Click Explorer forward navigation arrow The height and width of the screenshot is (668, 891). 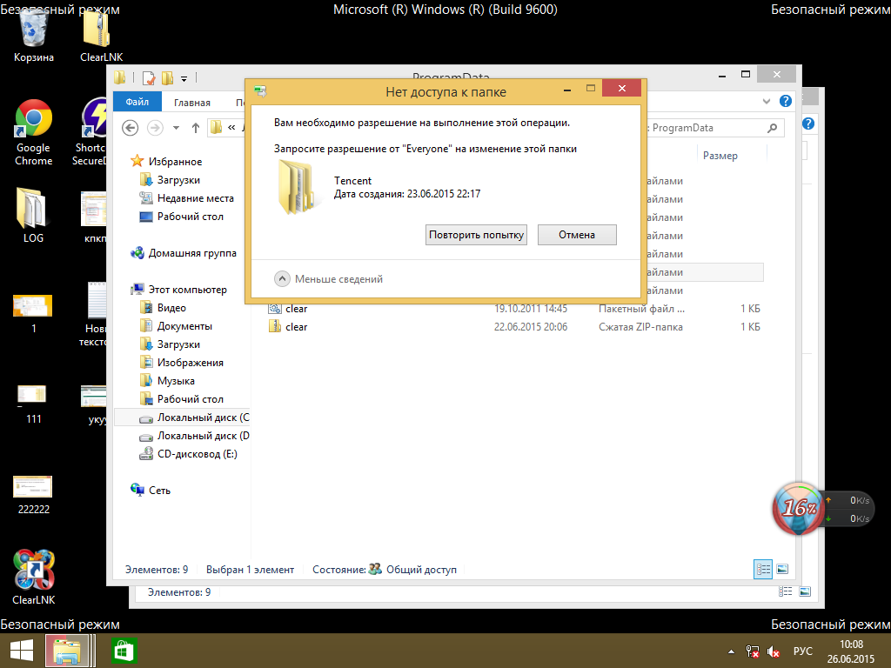pos(155,128)
